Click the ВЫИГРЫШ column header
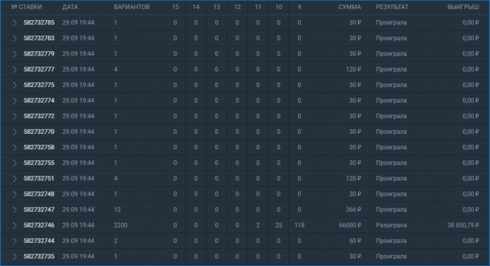This screenshot has height=266, width=490. 463,7
